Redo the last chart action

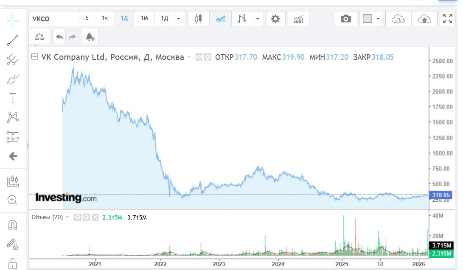[x=72, y=37]
